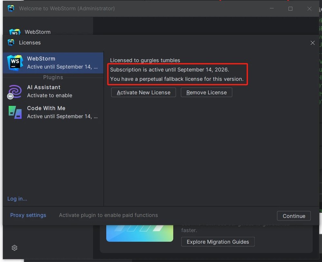Open Explore Migration Guides

tap(218, 242)
